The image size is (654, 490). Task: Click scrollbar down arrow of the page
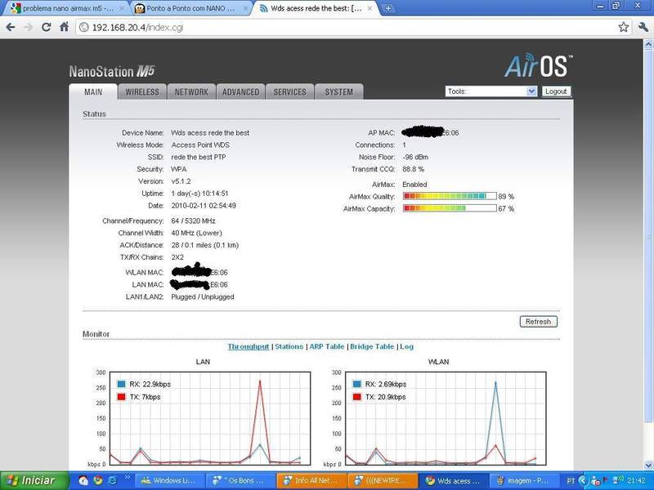(648, 465)
